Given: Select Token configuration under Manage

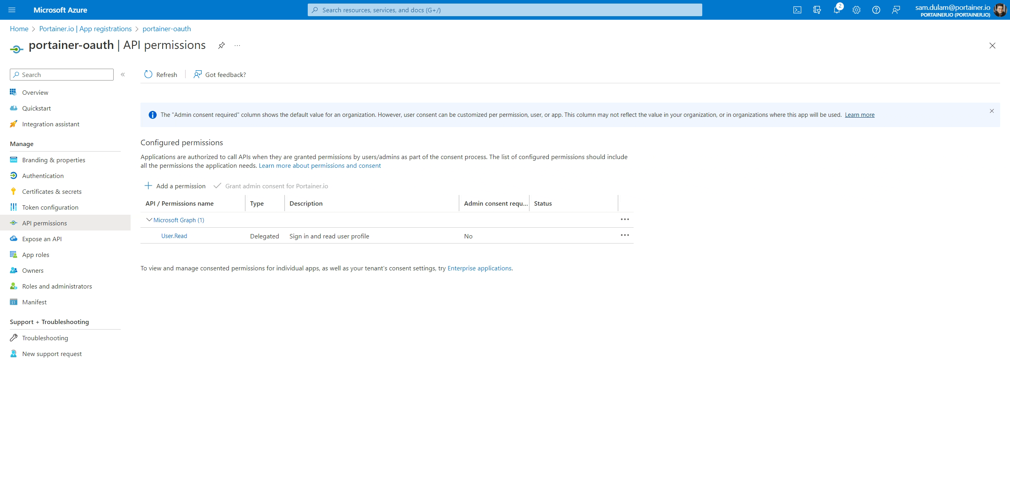Looking at the screenshot, I should (50, 207).
